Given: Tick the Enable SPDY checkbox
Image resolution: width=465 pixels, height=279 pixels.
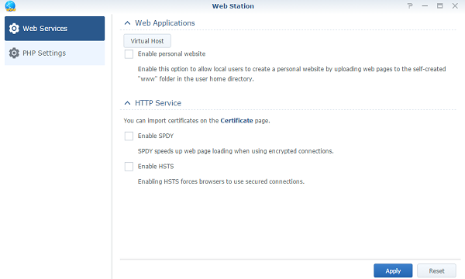Looking at the screenshot, I should 129,136.
